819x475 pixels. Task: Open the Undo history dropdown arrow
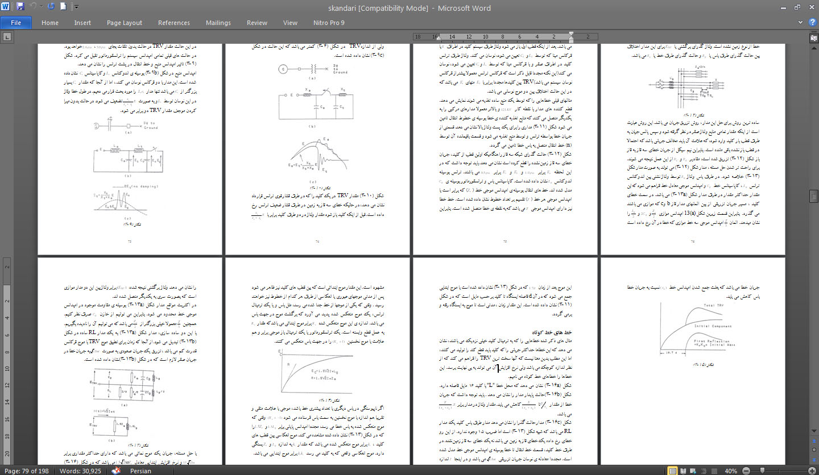(41, 7)
